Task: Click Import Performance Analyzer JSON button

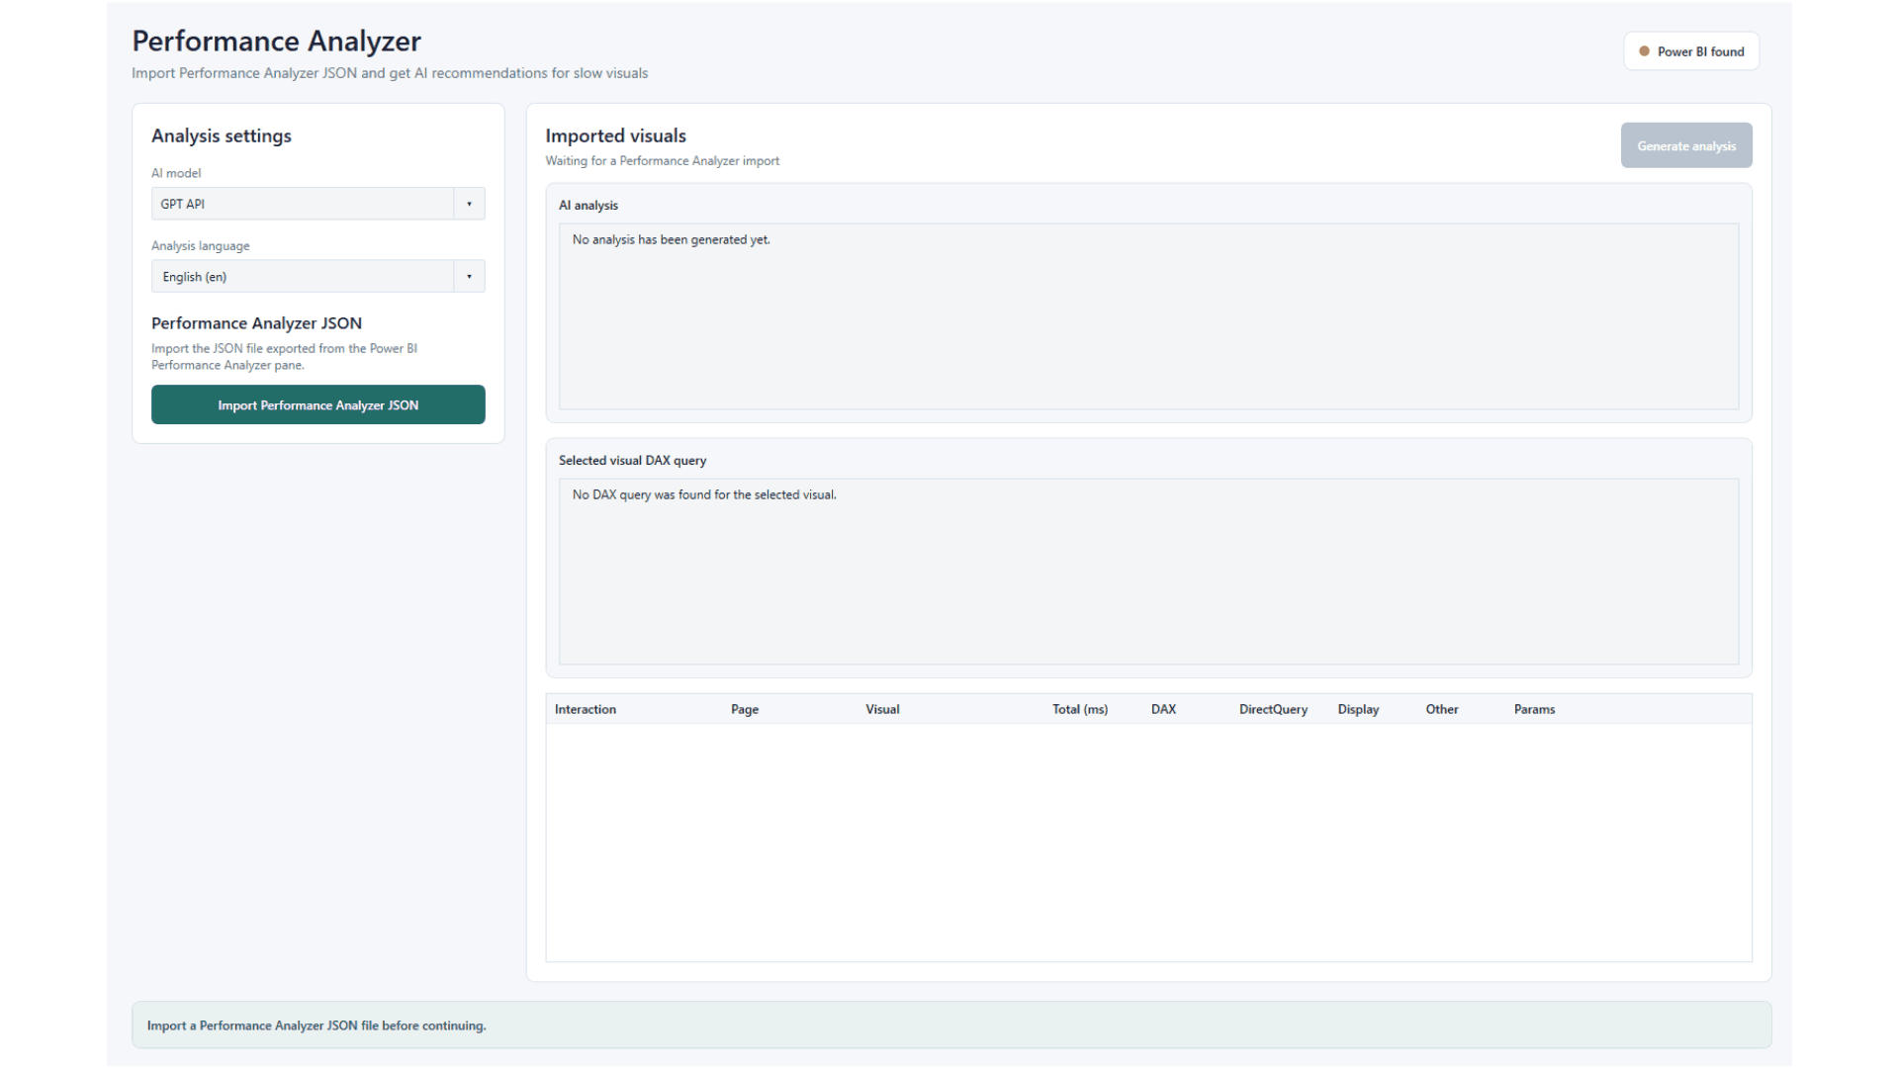Action: [317, 404]
